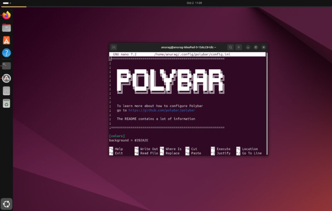This screenshot has height=211, width=332.
Task: Open the Help icon in dock
Action: 6,53
